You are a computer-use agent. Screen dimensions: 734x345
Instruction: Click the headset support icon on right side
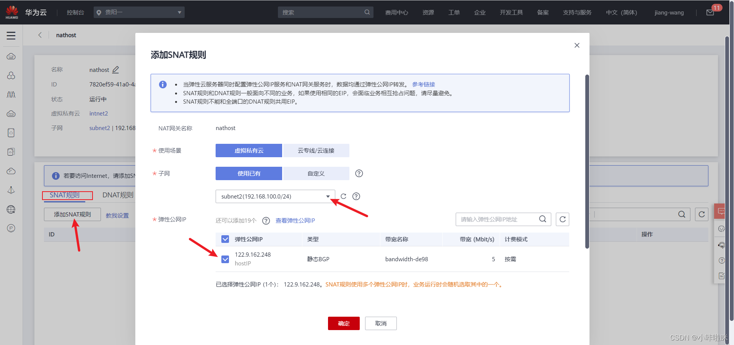tap(721, 245)
